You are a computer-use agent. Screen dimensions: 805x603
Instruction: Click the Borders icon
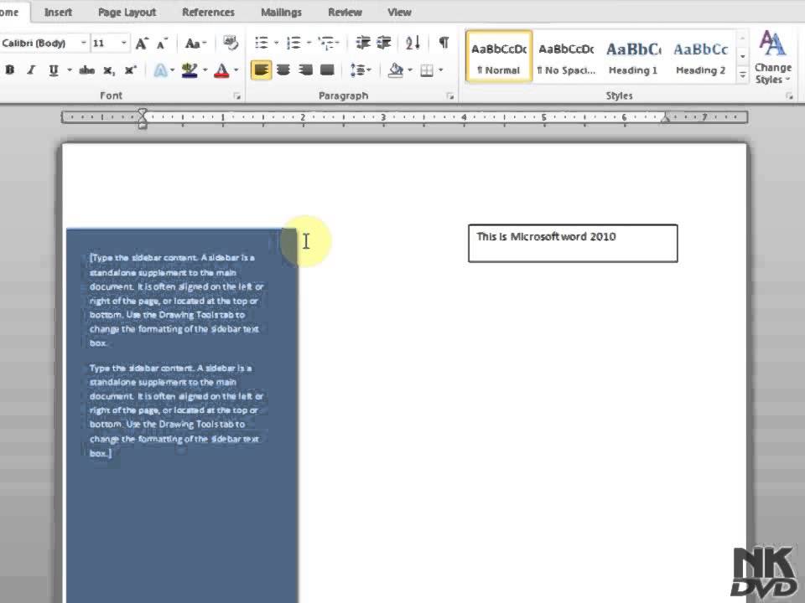pos(427,70)
